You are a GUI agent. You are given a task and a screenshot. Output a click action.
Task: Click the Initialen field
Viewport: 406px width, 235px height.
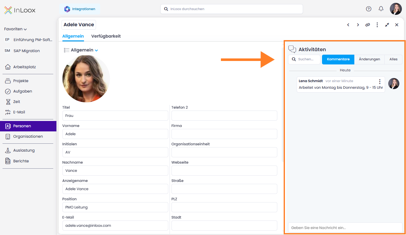click(115, 152)
